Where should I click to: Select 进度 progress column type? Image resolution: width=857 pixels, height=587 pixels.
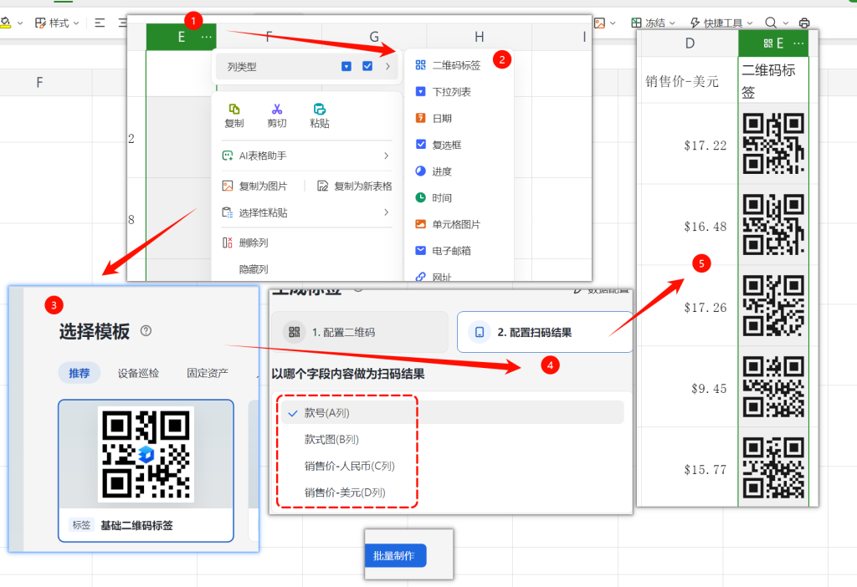tap(434, 171)
